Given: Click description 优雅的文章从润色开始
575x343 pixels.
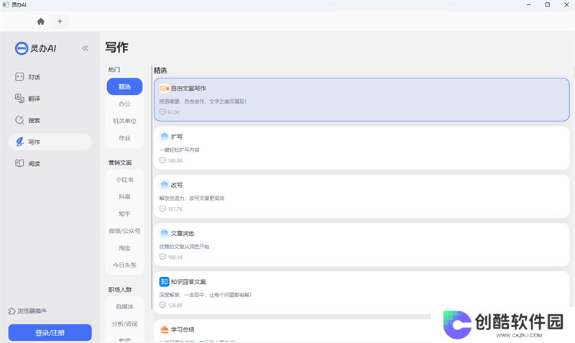Looking at the screenshot, I should tap(184, 247).
